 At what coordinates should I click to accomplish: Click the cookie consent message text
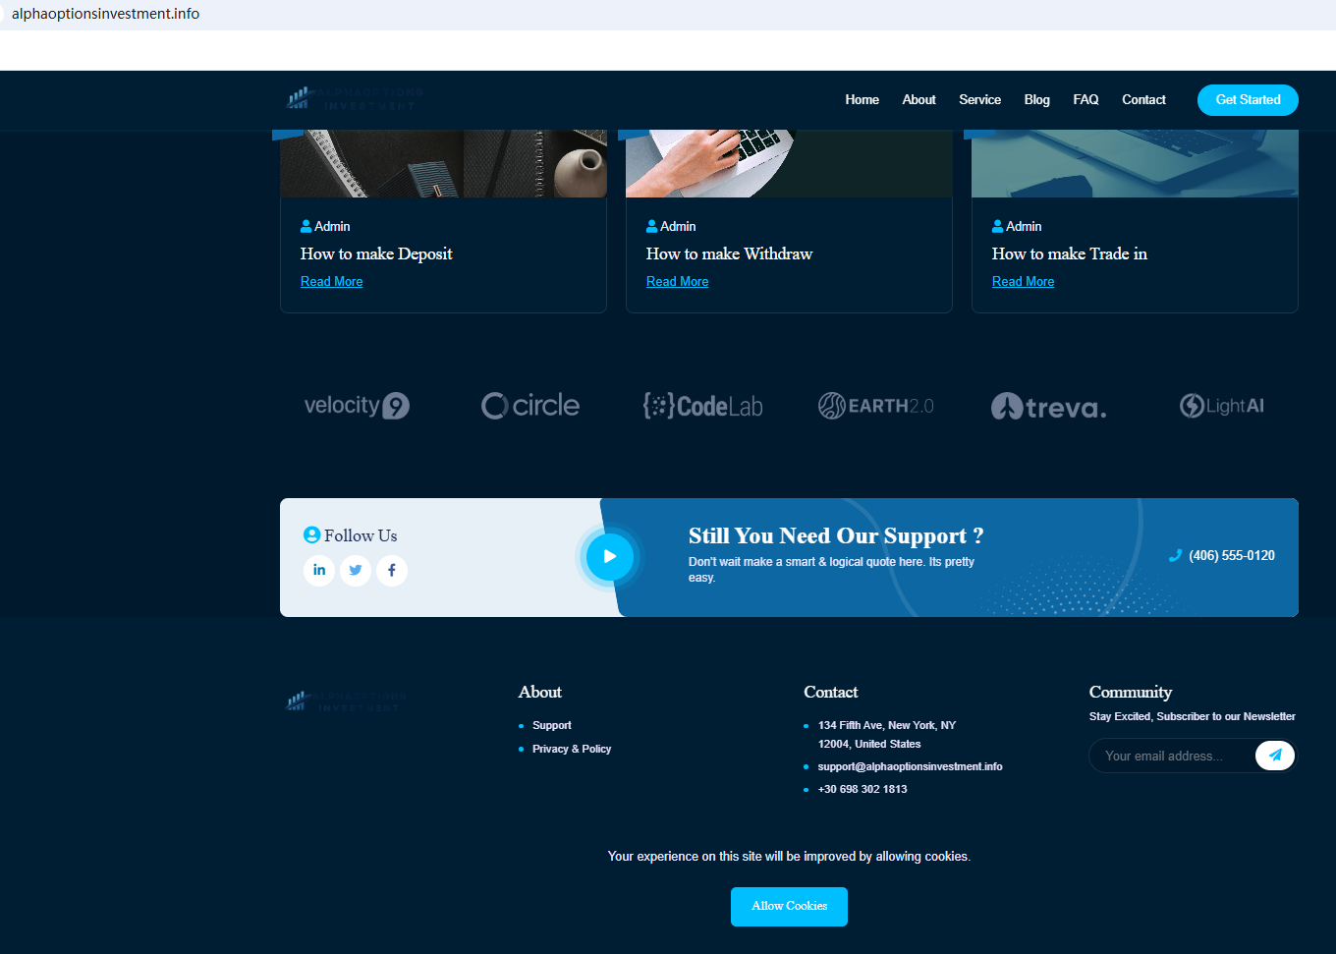[x=789, y=857]
